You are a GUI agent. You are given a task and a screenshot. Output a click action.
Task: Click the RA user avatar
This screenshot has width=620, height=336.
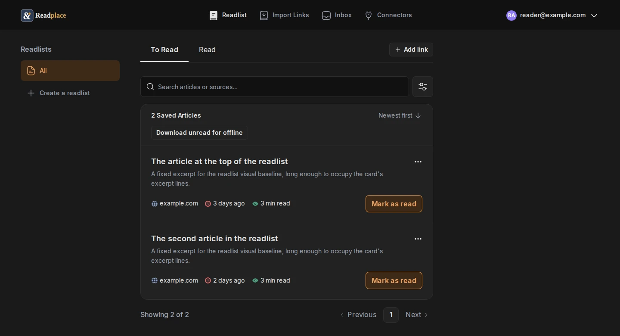coord(512,15)
